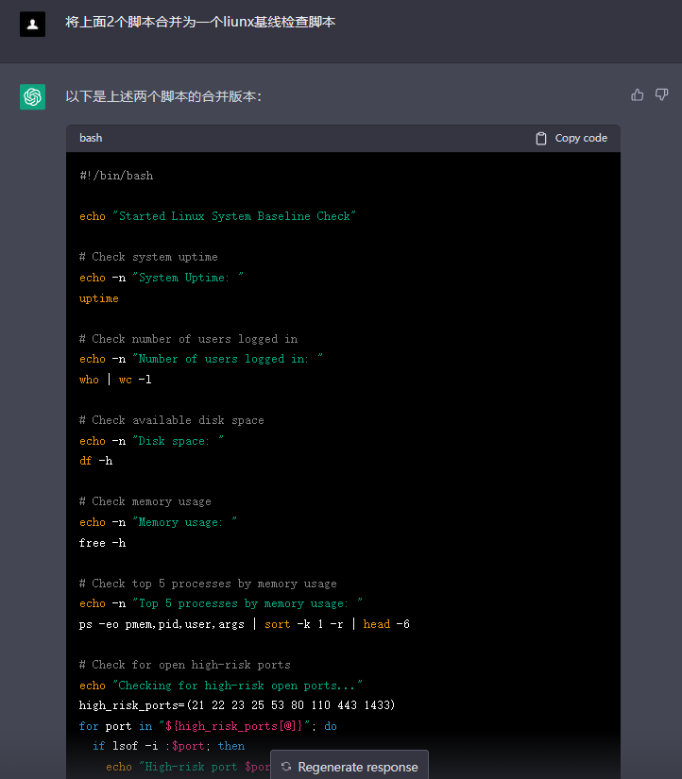Click the ps -eo pmem,pid,user,args line
Viewport: 682px width, 779px height.
point(245,624)
